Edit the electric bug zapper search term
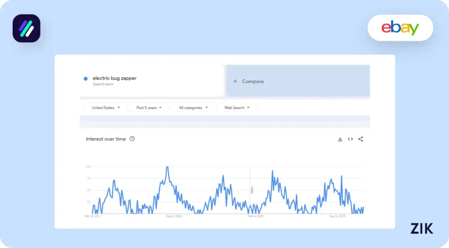This screenshot has height=248, width=449. (x=114, y=78)
